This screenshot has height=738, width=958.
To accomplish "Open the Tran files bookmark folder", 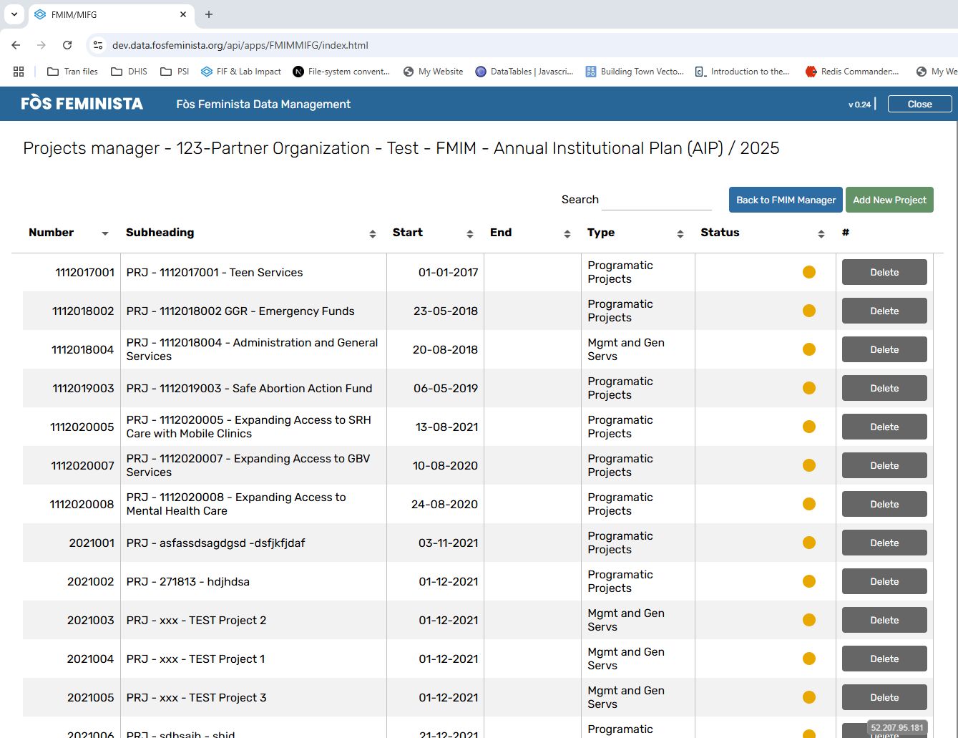I will (x=72, y=72).
